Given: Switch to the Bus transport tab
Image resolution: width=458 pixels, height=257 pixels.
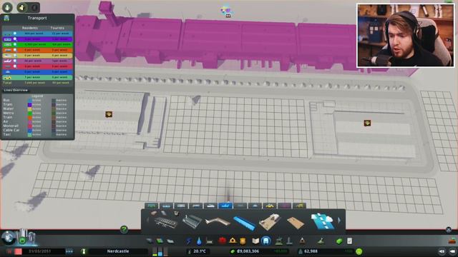Looking at the screenshot, I should 151,206.
